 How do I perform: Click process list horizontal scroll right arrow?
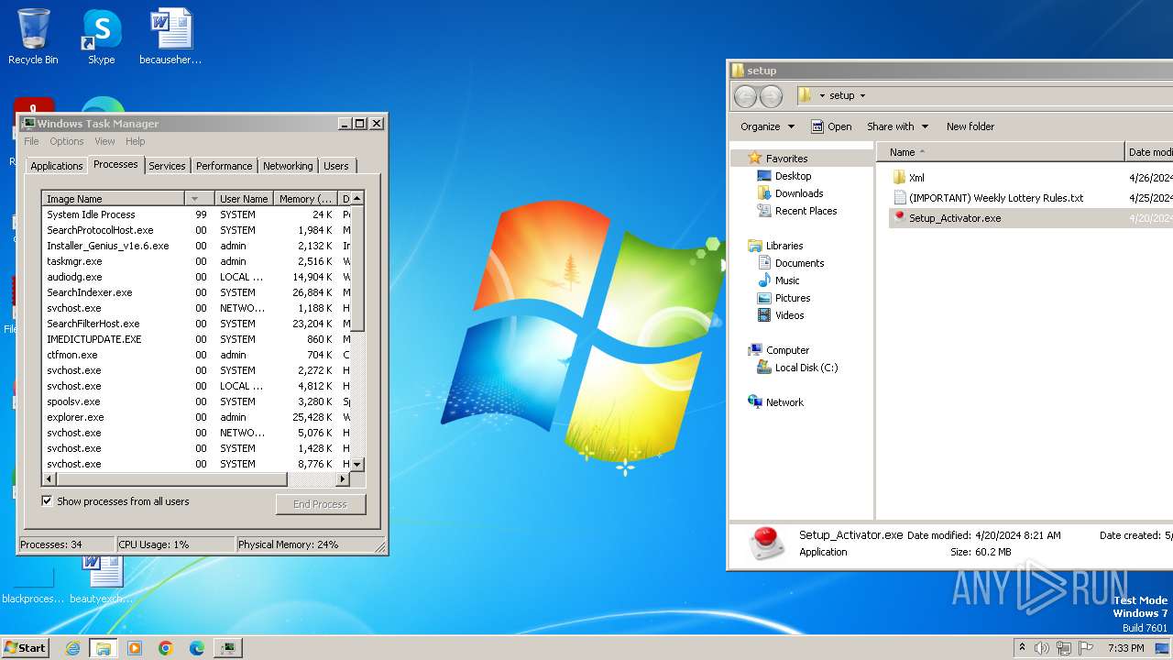(343, 479)
